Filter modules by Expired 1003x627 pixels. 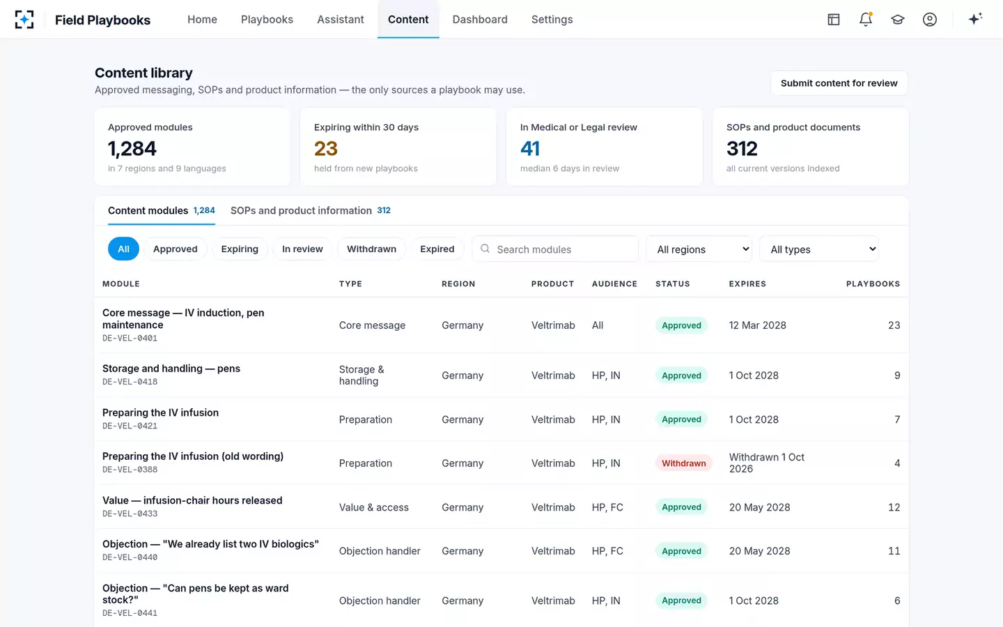[437, 249]
